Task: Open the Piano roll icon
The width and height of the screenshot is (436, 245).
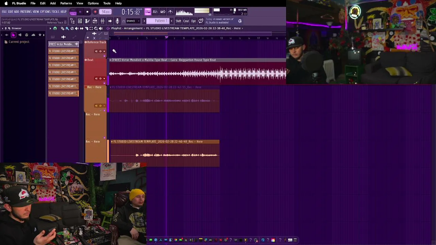Action: [x=87, y=21]
